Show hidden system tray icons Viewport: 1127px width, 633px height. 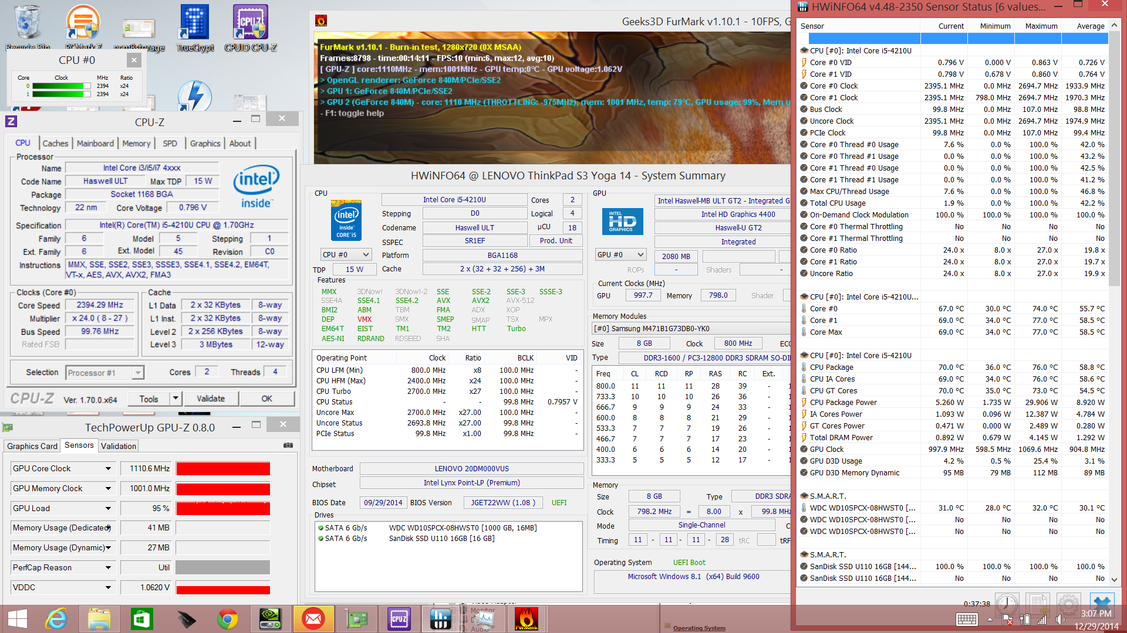[x=990, y=620]
